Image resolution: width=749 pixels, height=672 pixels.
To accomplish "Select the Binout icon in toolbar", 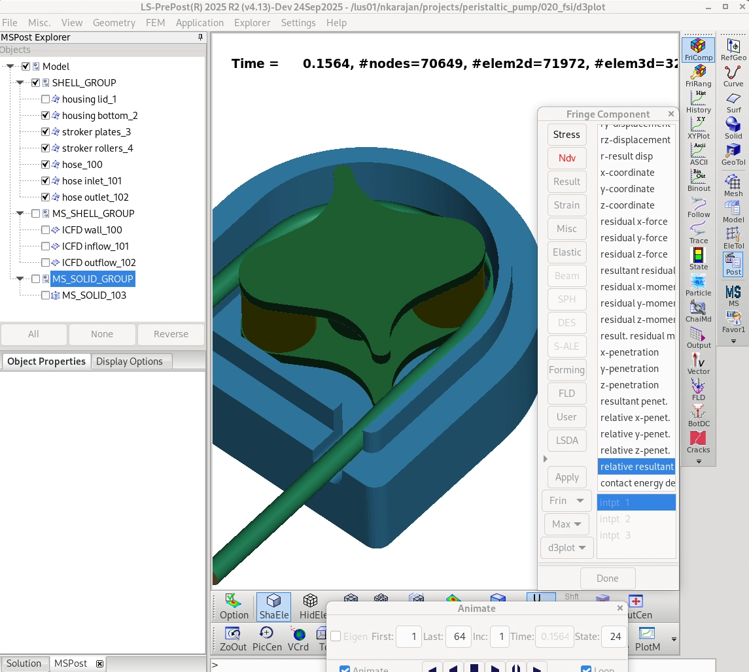I will tap(698, 181).
